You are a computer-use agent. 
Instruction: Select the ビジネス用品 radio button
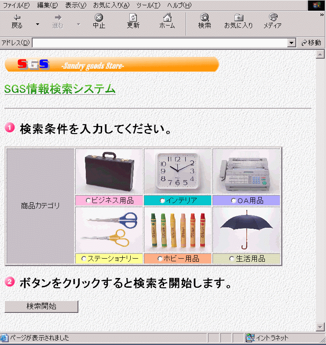[x=88, y=200]
